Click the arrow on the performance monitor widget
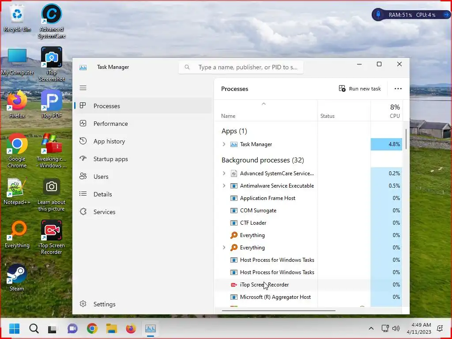Image resolution: width=452 pixels, height=339 pixels. [x=446, y=15]
